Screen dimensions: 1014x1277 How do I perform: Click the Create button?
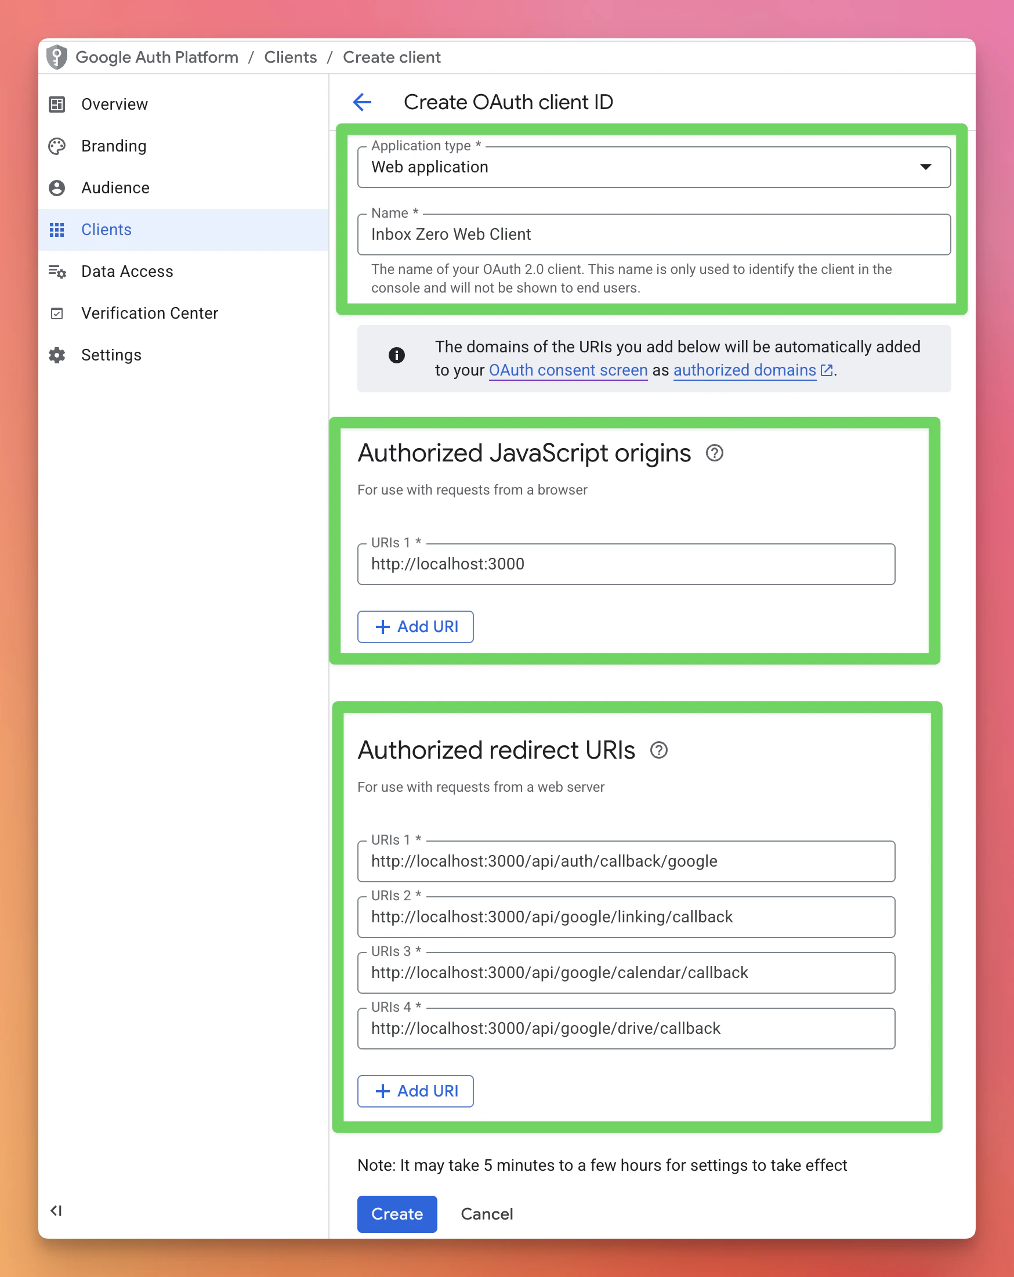click(397, 1214)
